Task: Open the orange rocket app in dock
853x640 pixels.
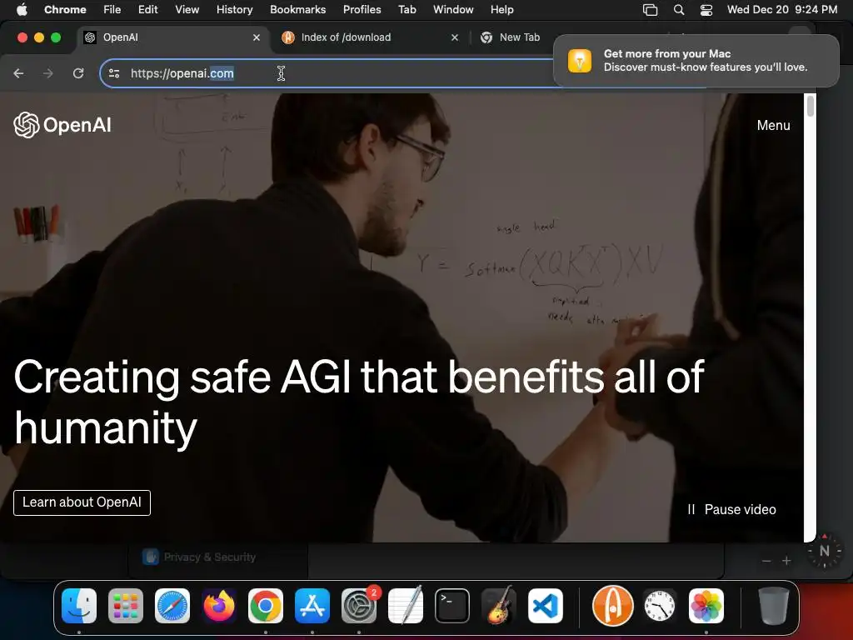Action: [612, 606]
